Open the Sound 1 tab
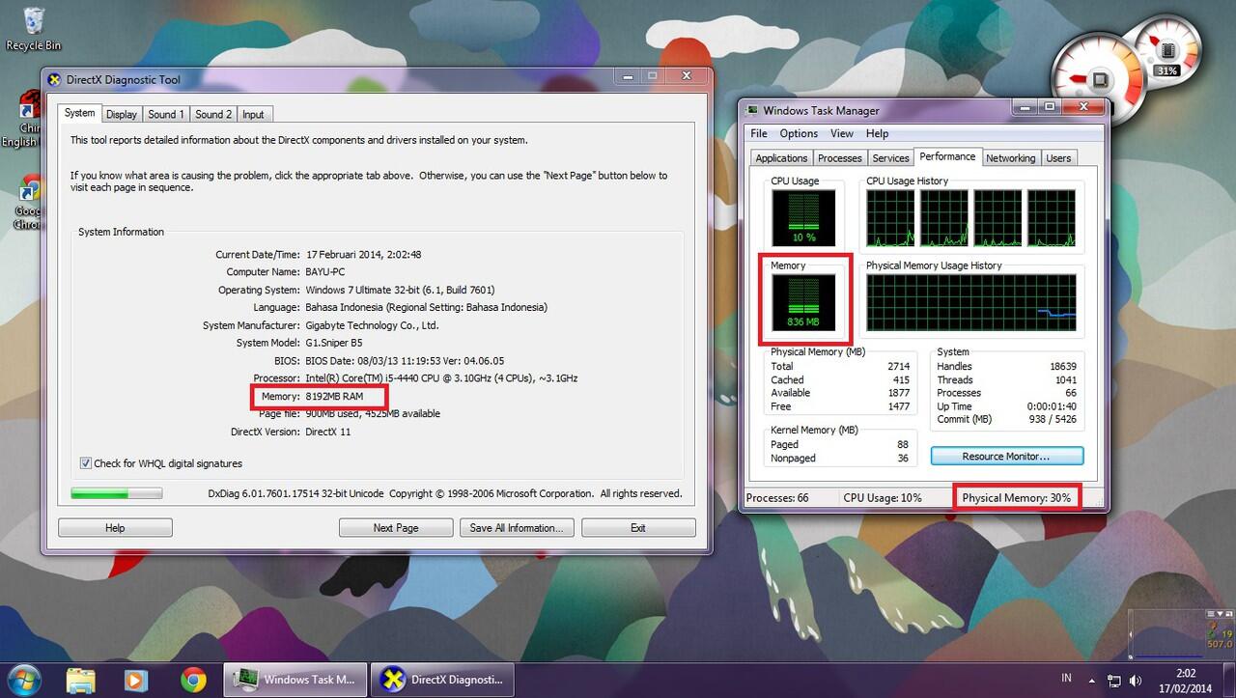1236x698 pixels. pos(165,114)
